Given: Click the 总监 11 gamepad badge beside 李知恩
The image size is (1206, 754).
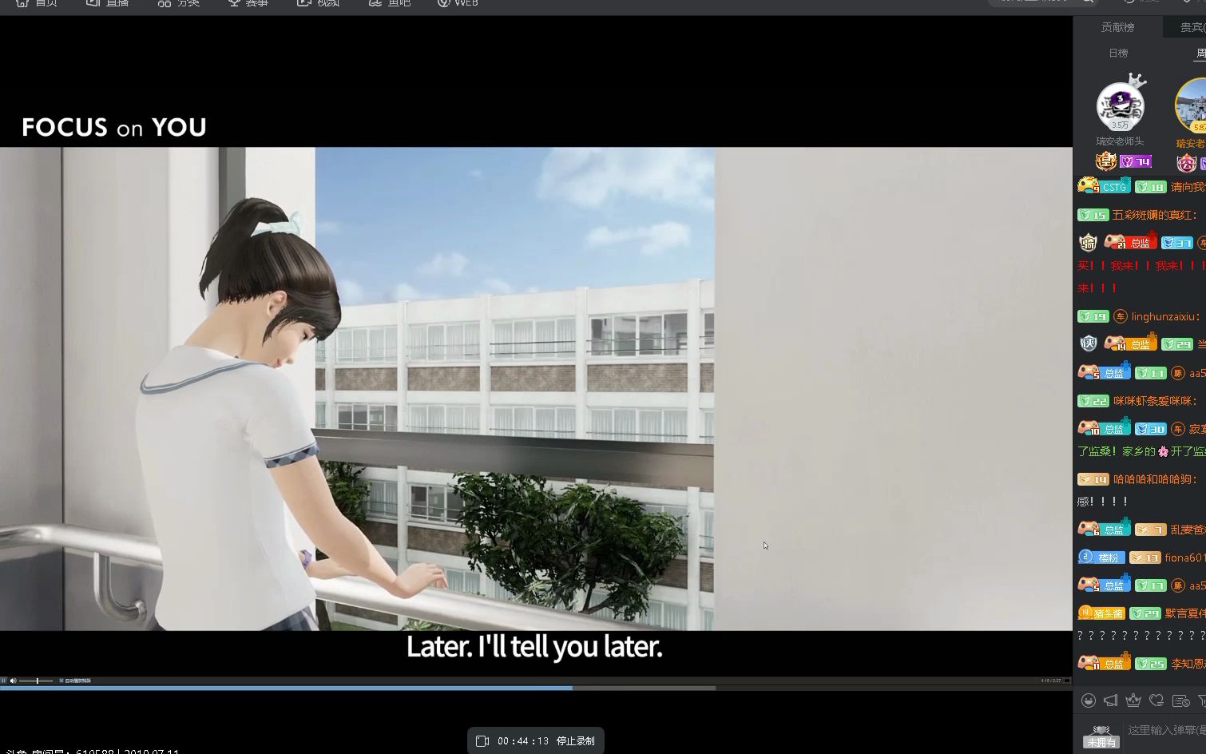Looking at the screenshot, I should [x=1104, y=663].
